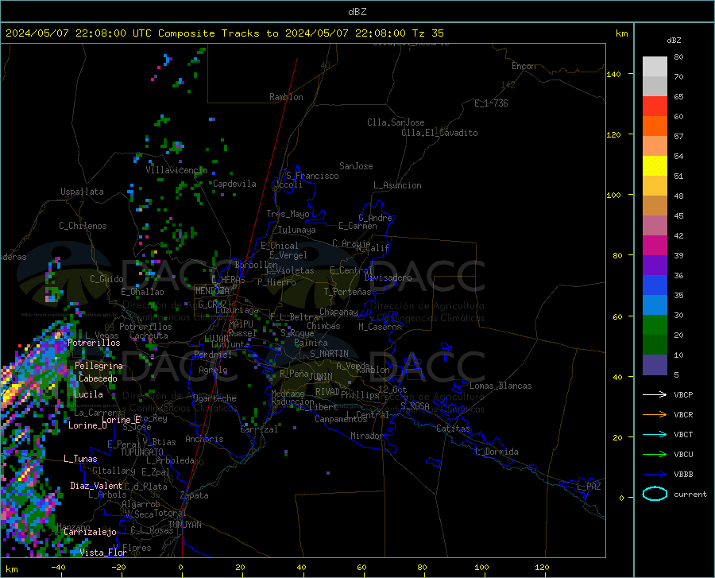Click the 'S_Francisco' map label
The width and height of the screenshot is (715, 578).
[312, 176]
